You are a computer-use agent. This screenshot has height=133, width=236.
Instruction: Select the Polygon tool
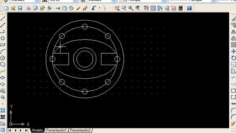pyautogui.click(x=3, y=38)
